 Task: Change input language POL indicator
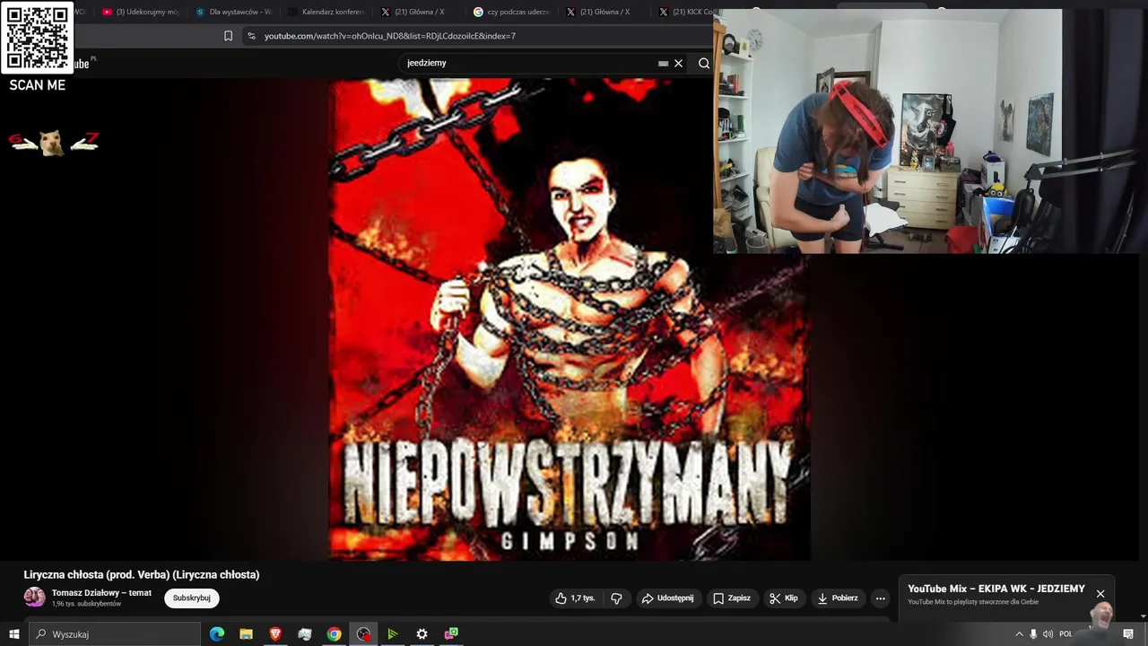[x=1065, y=634]
